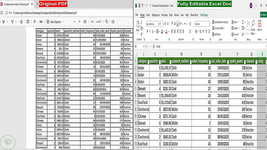
Task: Click the Page view icon in the PDF toolbar
Action: point(113,22)
